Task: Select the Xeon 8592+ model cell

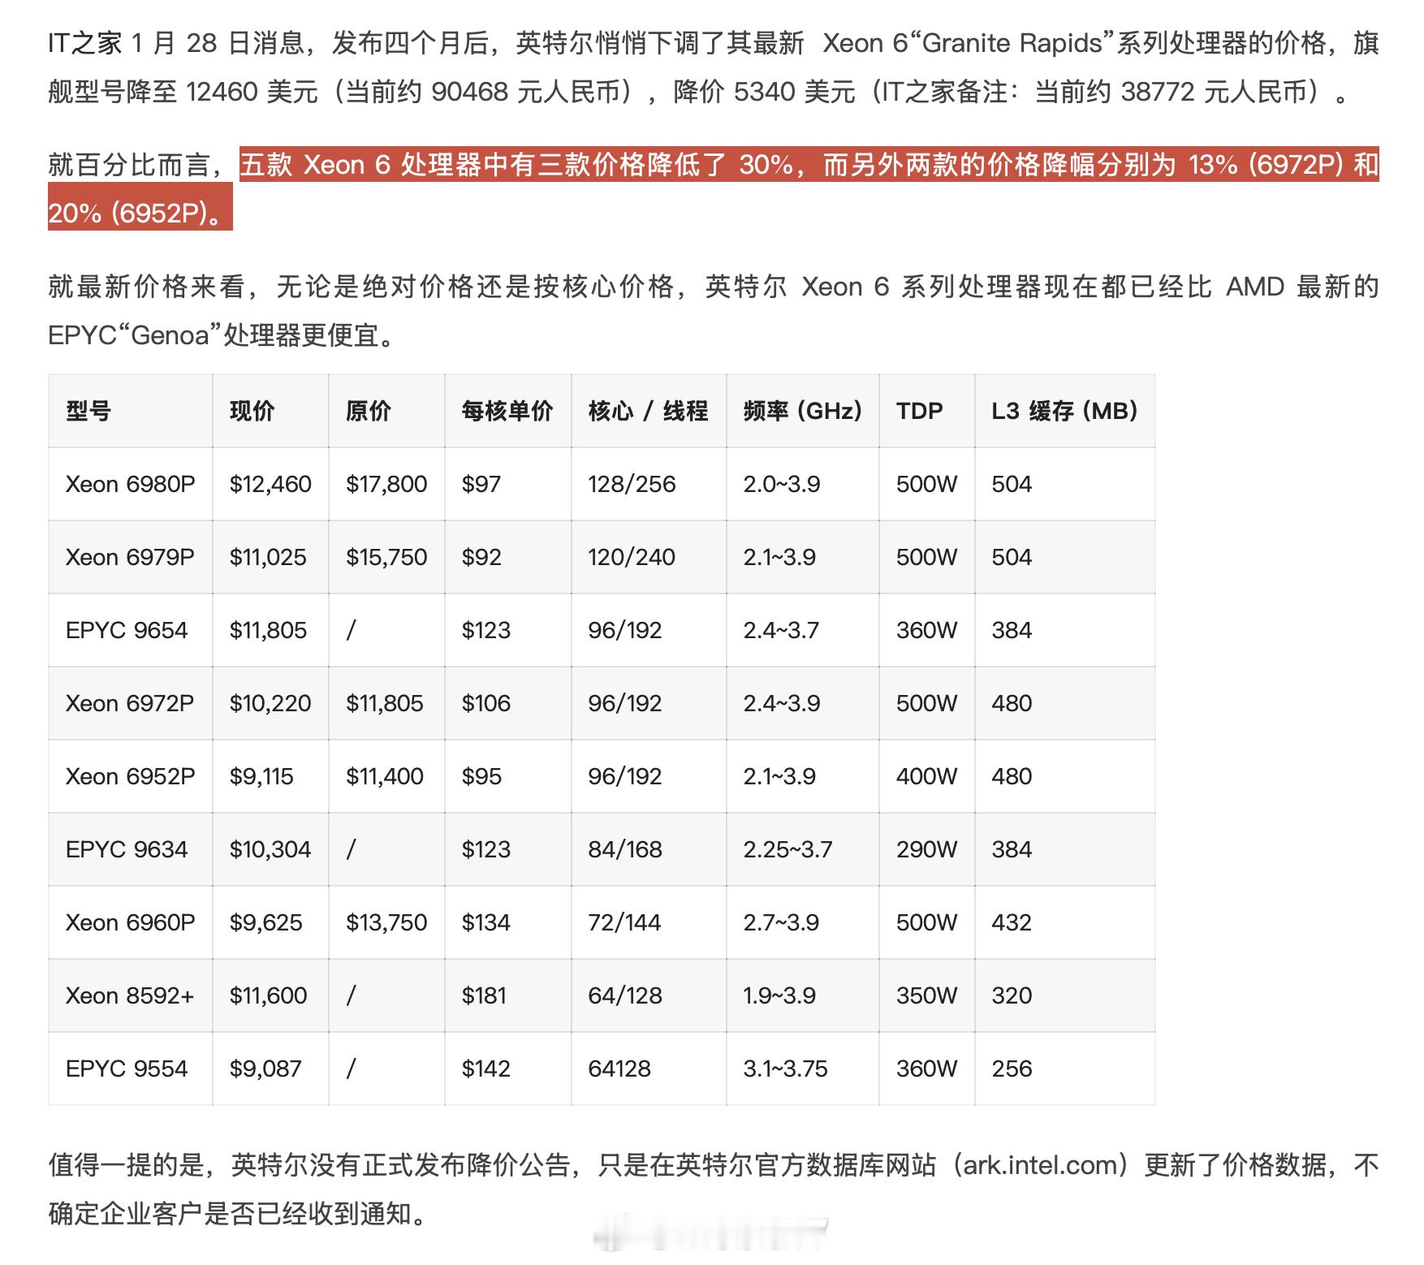Action: (130, 995)
